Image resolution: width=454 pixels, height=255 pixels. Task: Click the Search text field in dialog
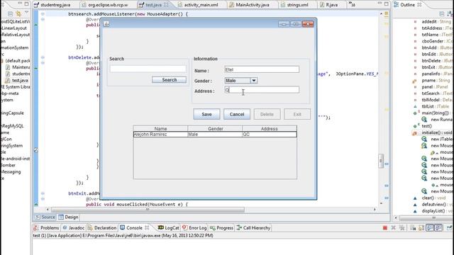pyautogui.click(x=148, y=69)
